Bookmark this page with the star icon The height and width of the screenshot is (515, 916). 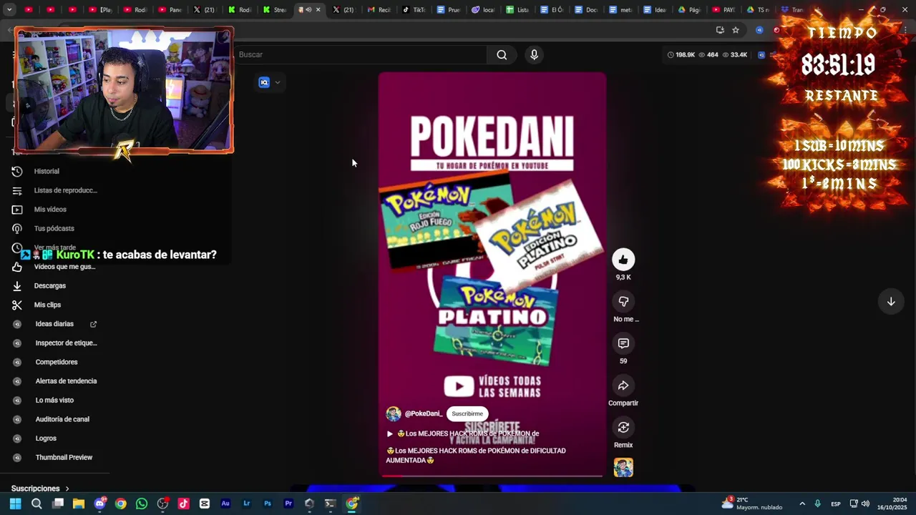[736, 30]
